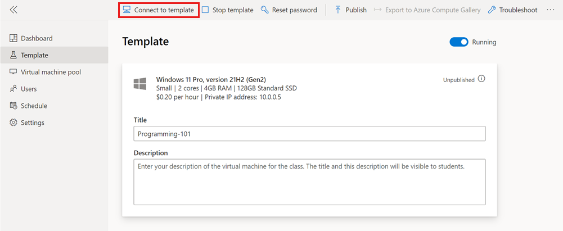
Task: Click the Stop template square icon
Action: tap(205, 10)
